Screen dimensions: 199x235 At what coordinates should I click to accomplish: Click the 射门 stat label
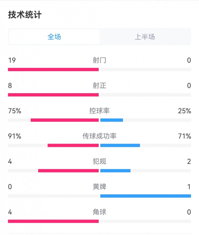point(99,60)
